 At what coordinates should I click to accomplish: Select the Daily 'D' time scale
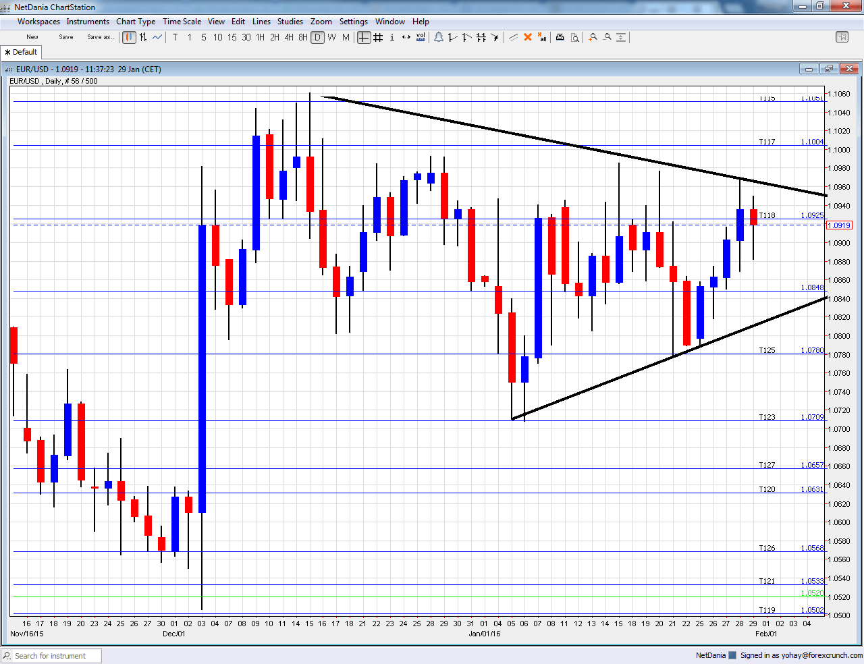[317, 37]
